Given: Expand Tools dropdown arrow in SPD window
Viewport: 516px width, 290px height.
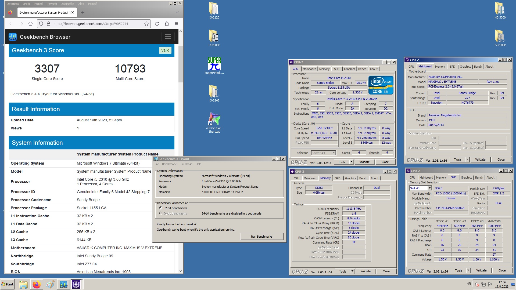Looking at the screenshot, I should pos(468,270).
